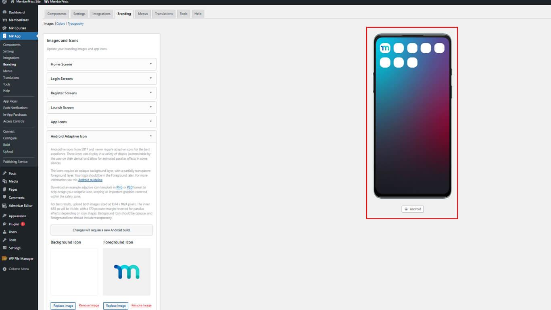The height and width of the screenshot is (310, 551).
Task: Collapse the admin menu
Action: (16, 269)
